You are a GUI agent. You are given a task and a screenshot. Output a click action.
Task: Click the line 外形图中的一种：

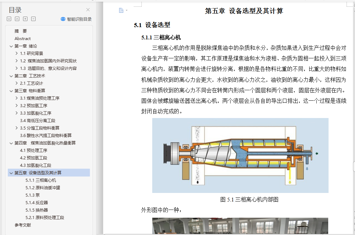tap(161, 210)
